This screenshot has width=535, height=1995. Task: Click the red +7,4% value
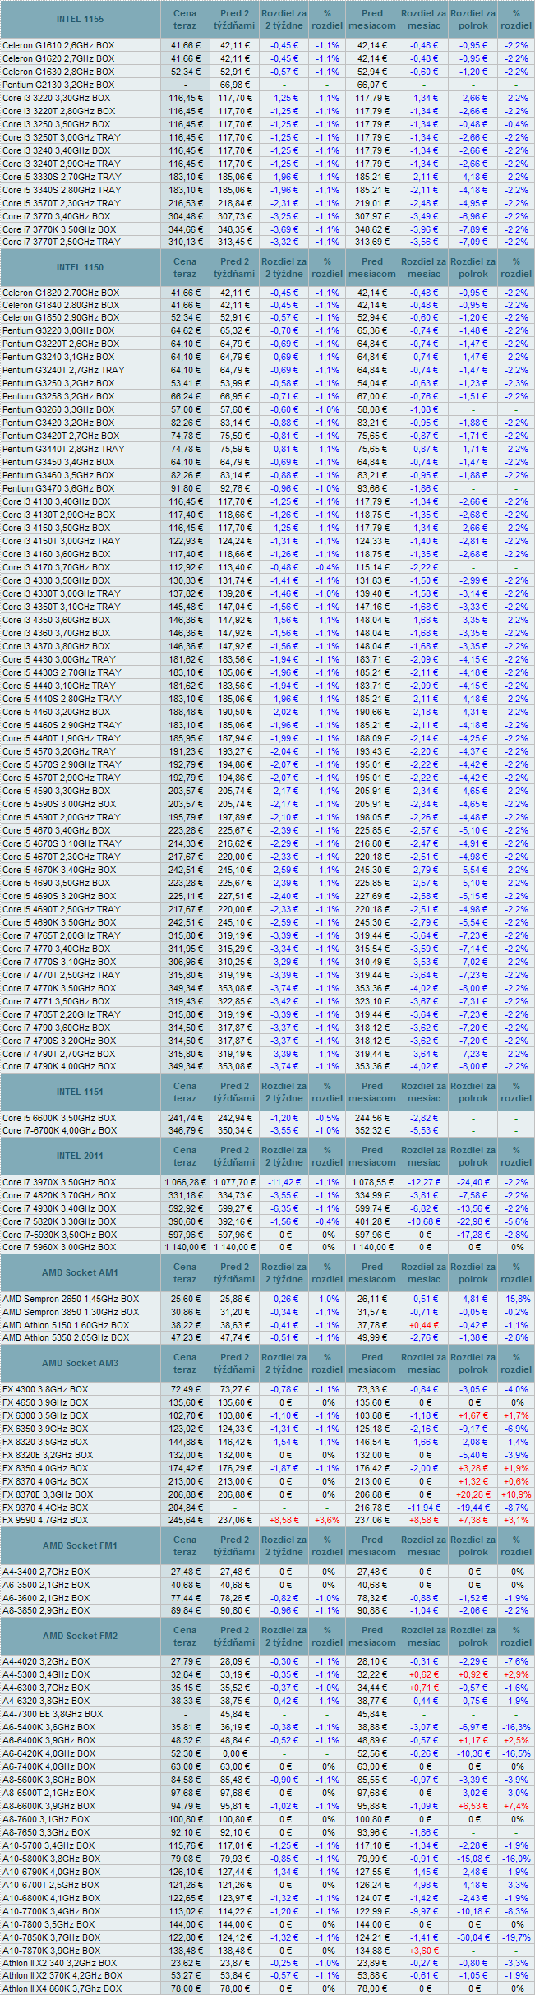tap(516, 1806)
